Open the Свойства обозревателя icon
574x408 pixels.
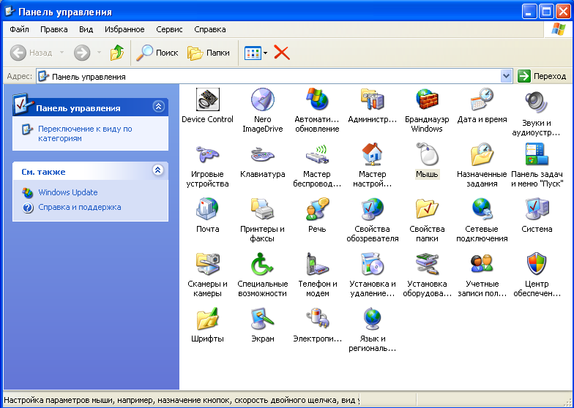pyautogui.click(x=372, y=209)
